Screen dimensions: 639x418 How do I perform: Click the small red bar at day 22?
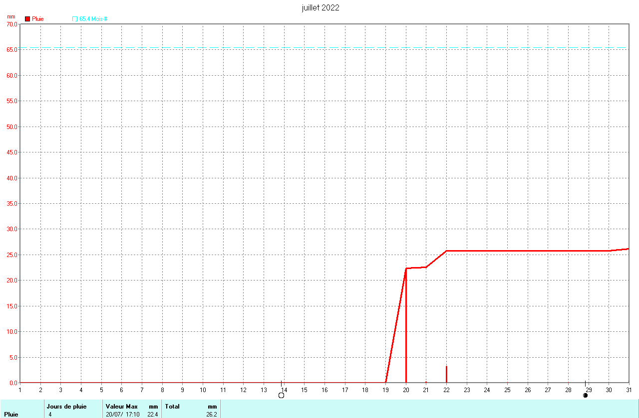pyautogui.click(x=446, y=374)
